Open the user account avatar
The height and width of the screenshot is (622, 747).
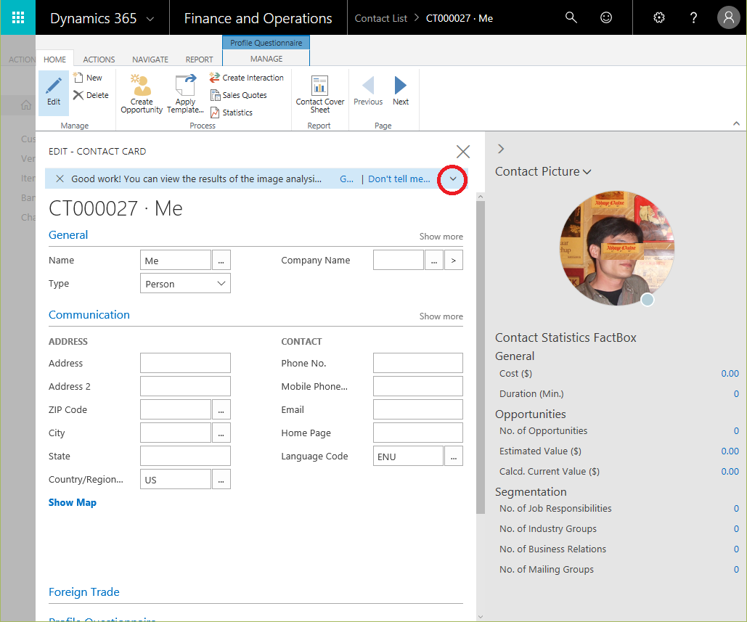click(x=728, y=17)
